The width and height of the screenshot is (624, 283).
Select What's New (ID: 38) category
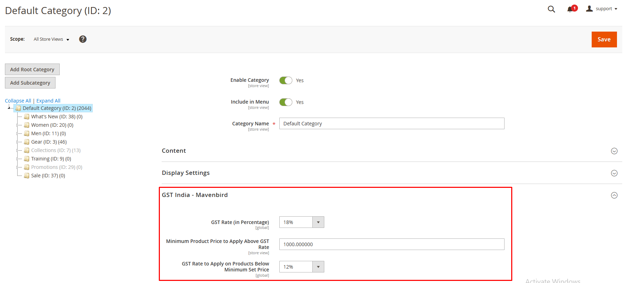click(57, 117)
